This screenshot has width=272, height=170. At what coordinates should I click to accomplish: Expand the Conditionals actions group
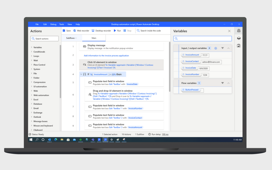(32, 52)
